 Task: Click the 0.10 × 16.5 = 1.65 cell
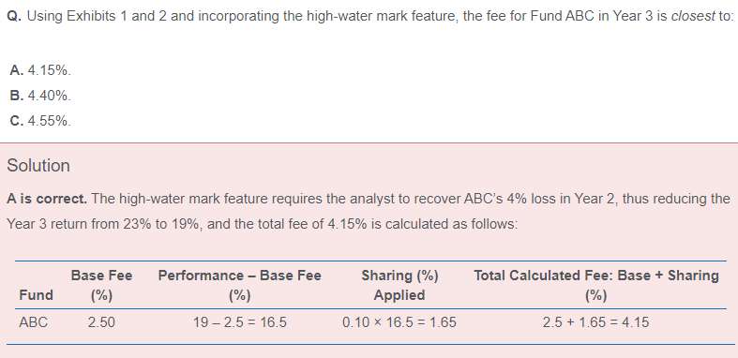399,322
